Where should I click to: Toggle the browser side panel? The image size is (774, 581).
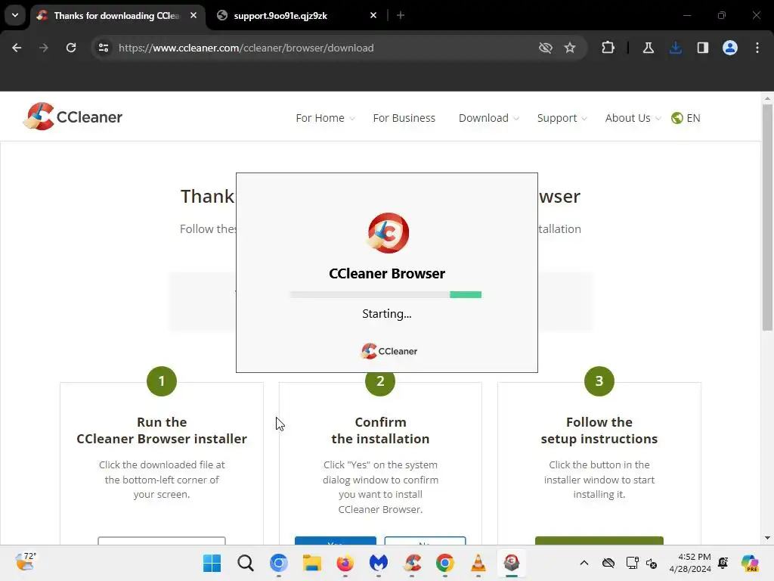(x=702, y=48)
